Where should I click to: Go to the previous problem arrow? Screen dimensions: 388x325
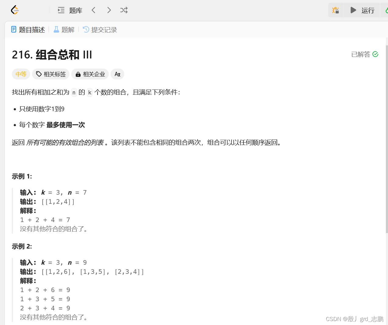93,10
